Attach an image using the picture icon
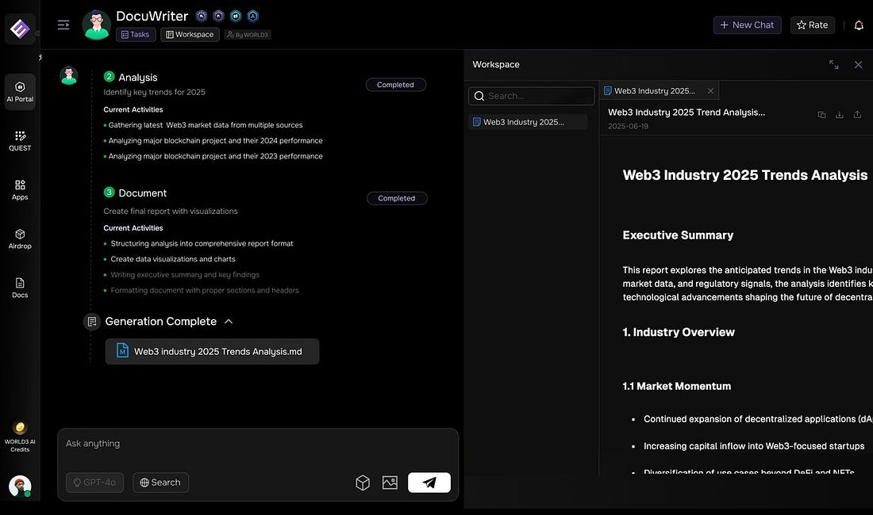 [389, 483]
